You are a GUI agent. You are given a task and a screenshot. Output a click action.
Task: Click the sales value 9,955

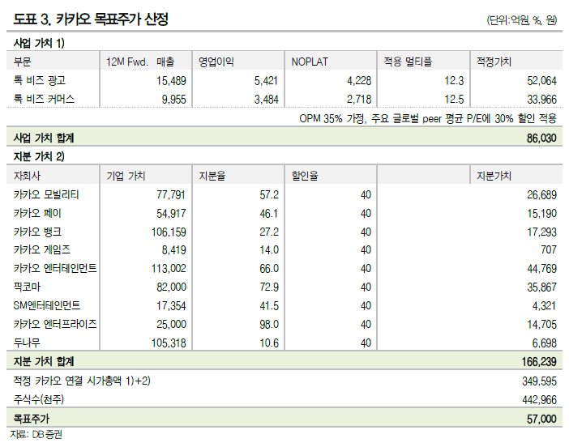coord(173,99)
